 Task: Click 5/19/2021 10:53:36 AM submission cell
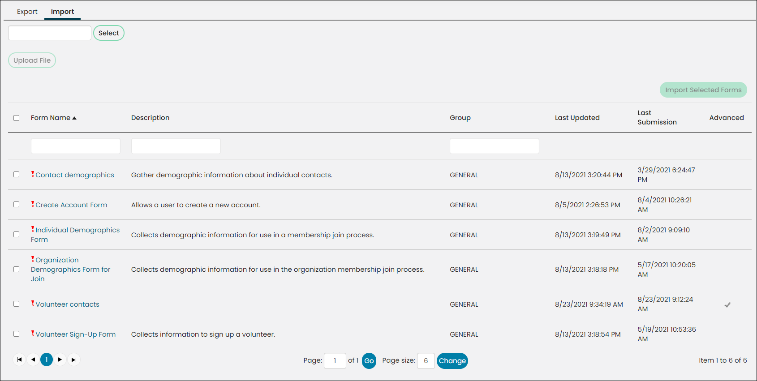tap(667, 334)
